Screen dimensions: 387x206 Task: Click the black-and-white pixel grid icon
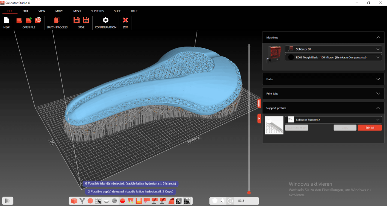click(x=179, y=201)
